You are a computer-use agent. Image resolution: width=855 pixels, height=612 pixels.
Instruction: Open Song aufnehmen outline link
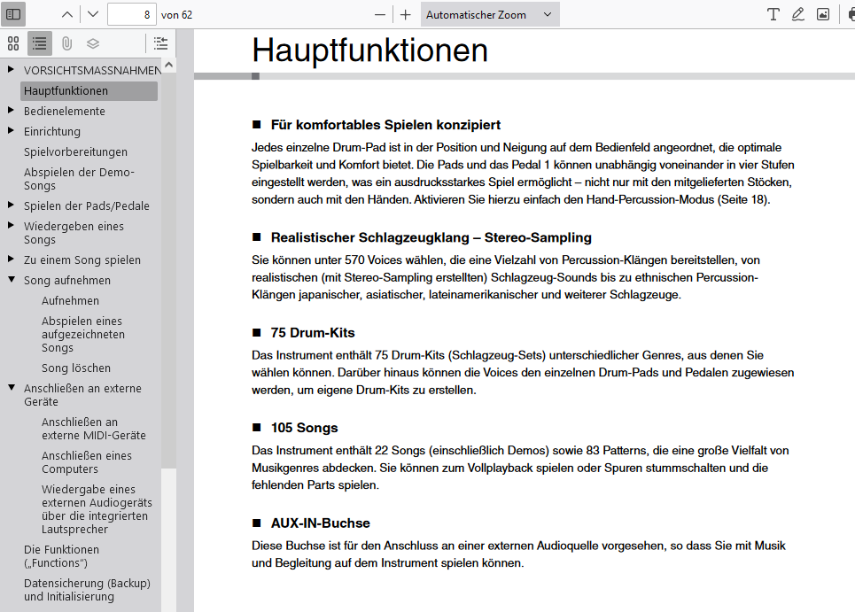point(67,280)
